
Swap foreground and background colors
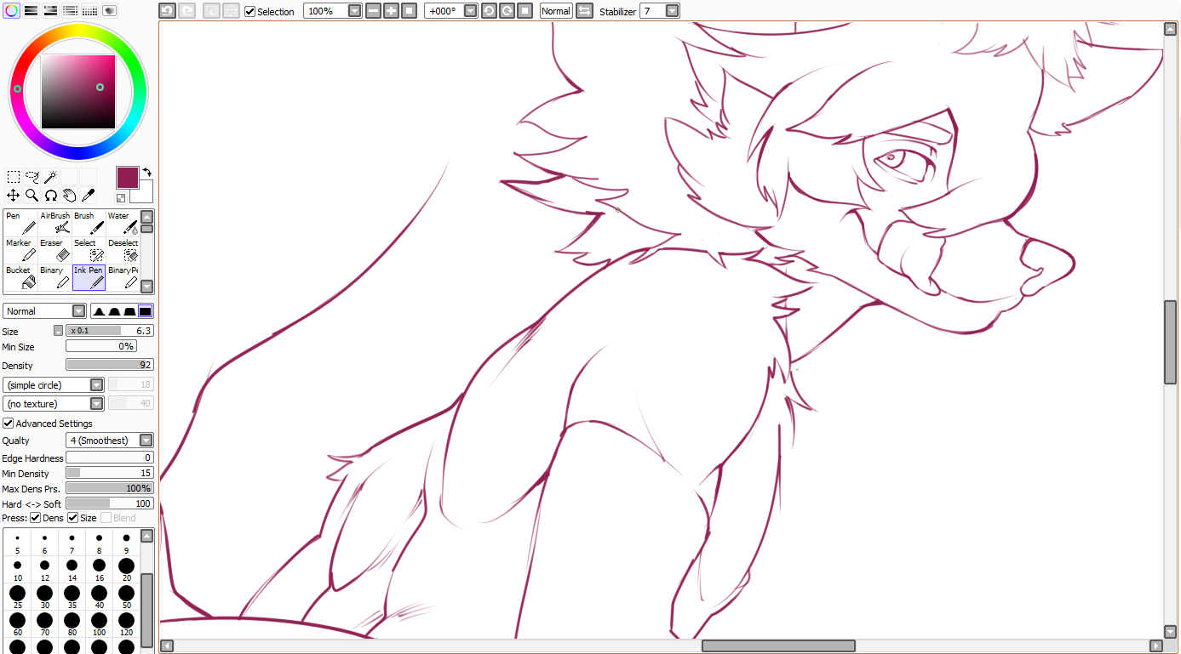point(146,173)
